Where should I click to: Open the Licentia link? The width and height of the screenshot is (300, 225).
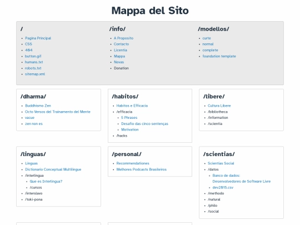click(x=121, y=50)
